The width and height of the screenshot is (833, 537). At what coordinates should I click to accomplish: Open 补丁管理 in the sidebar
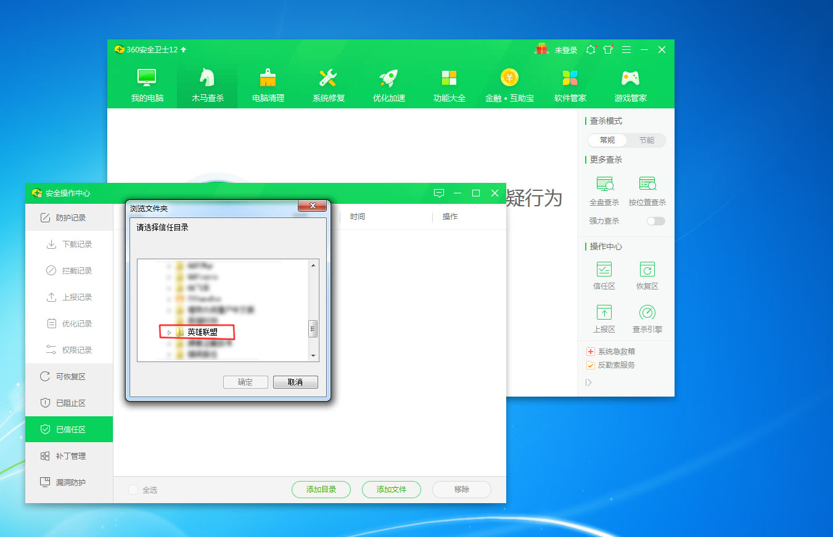click(x=69, y=456)
